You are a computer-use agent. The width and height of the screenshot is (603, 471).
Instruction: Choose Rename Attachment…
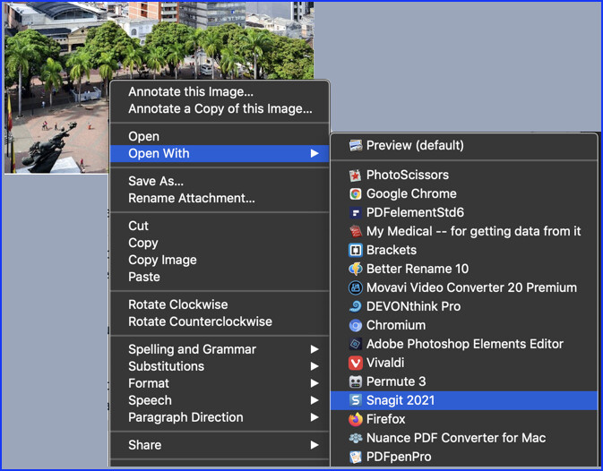point(220,198)
